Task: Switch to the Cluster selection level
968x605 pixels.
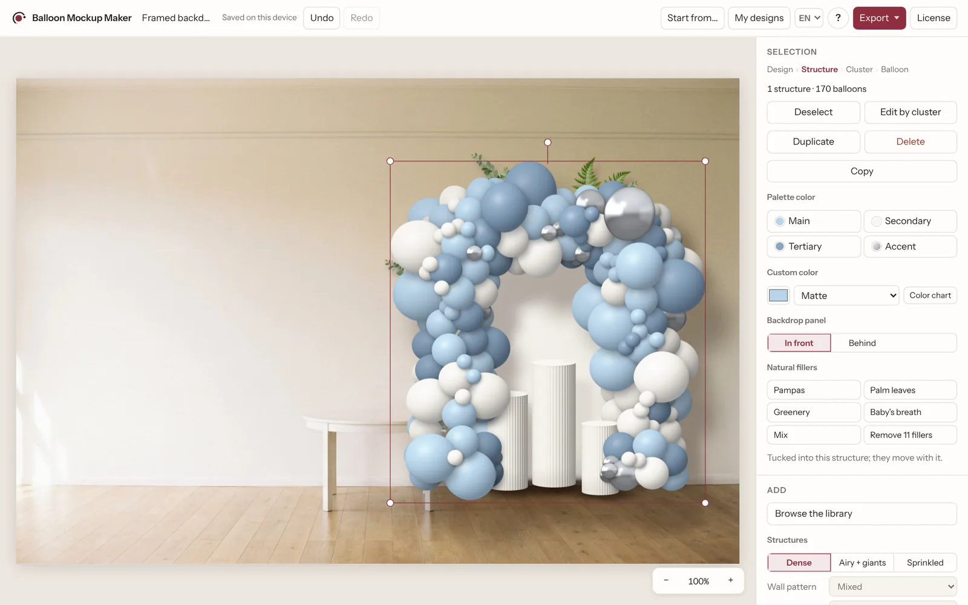Action: pos(859,70)
